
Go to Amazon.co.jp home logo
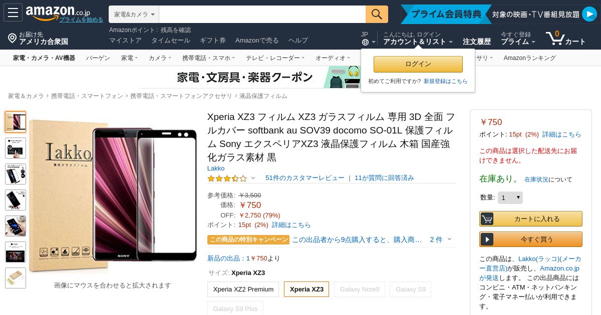pyautogui.click(x=58, y=12)
